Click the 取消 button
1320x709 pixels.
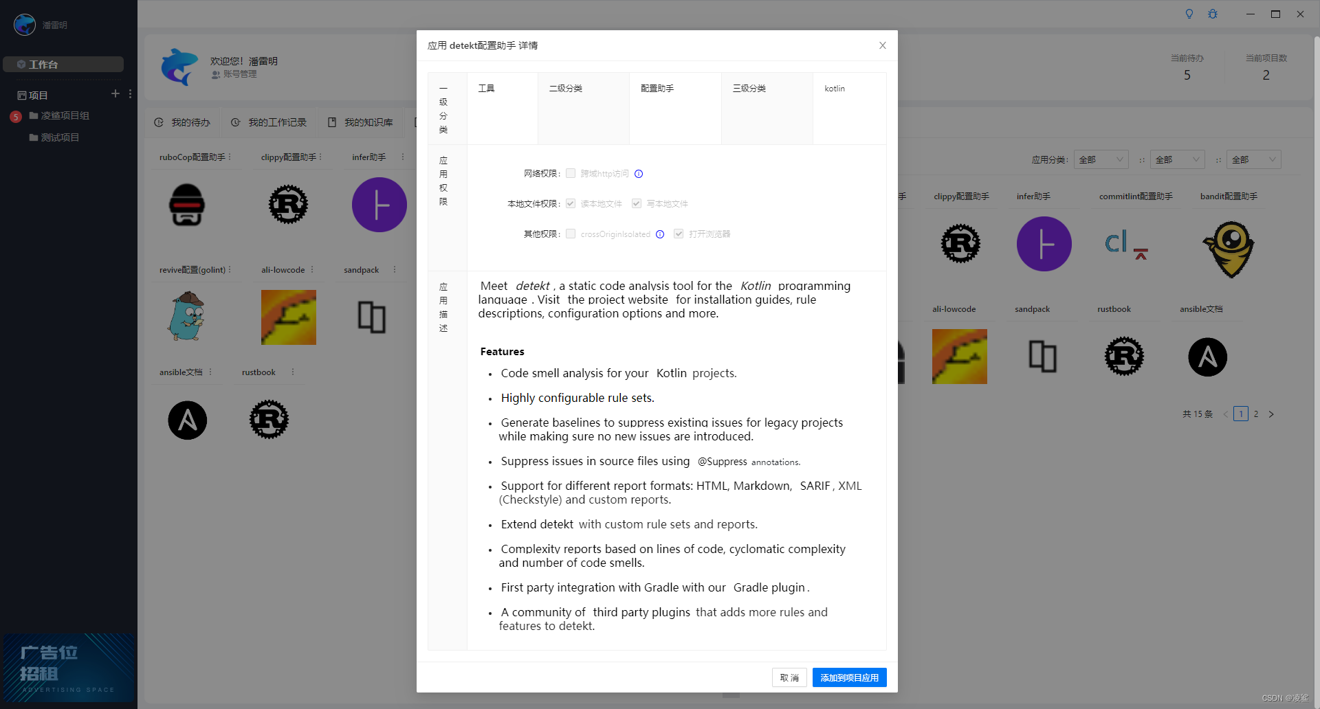pos(789,677)
